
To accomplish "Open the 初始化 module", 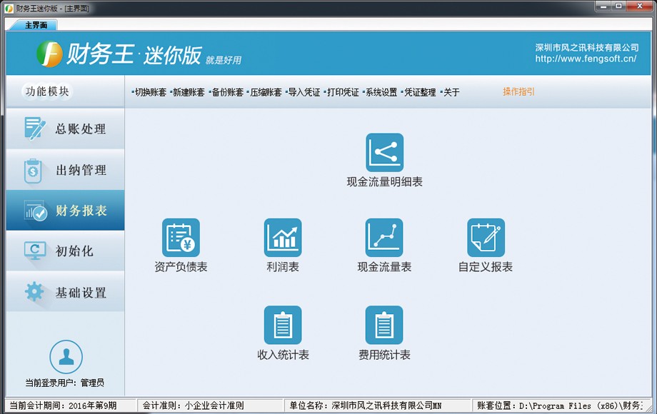I will tap(65, 251).
